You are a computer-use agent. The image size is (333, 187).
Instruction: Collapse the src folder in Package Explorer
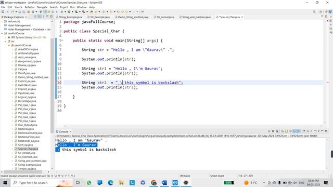[x=6, y=42]
